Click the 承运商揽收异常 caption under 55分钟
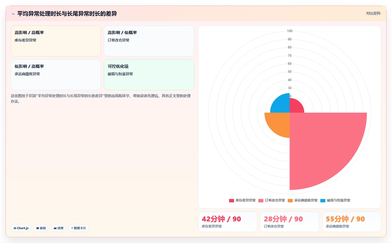392x243 pixels. pos(337,226)
